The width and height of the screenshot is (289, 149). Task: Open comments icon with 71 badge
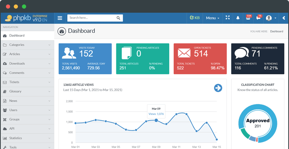point(259,17)
